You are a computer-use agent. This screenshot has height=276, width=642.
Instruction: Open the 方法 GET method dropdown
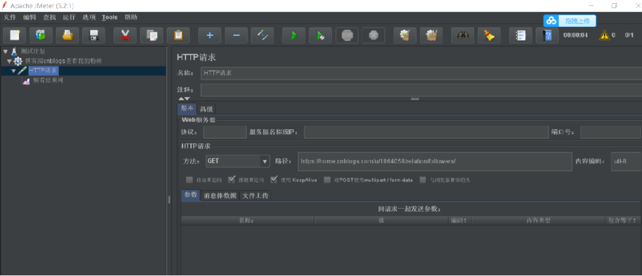(238, 161)
